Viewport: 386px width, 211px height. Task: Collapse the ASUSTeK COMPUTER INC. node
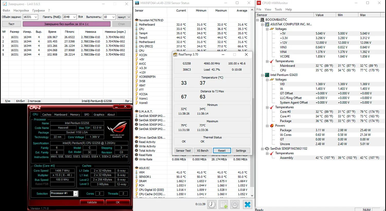pos(262,24)
